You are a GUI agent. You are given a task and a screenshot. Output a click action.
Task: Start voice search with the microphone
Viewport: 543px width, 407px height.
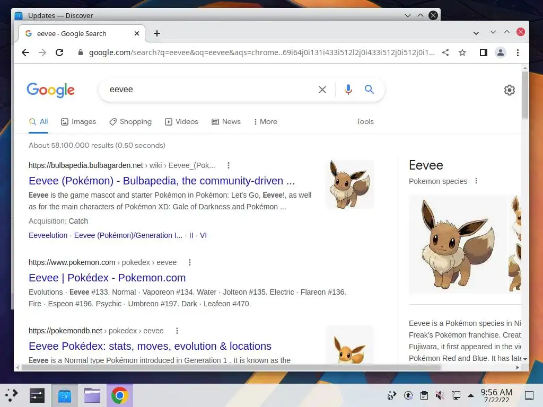click(348, 90)
